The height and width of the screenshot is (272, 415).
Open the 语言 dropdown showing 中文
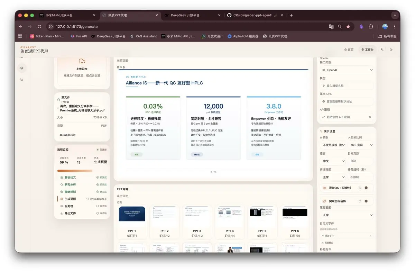tap(333, 161)
